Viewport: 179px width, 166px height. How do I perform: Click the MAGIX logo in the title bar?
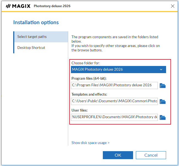point(18,6)
